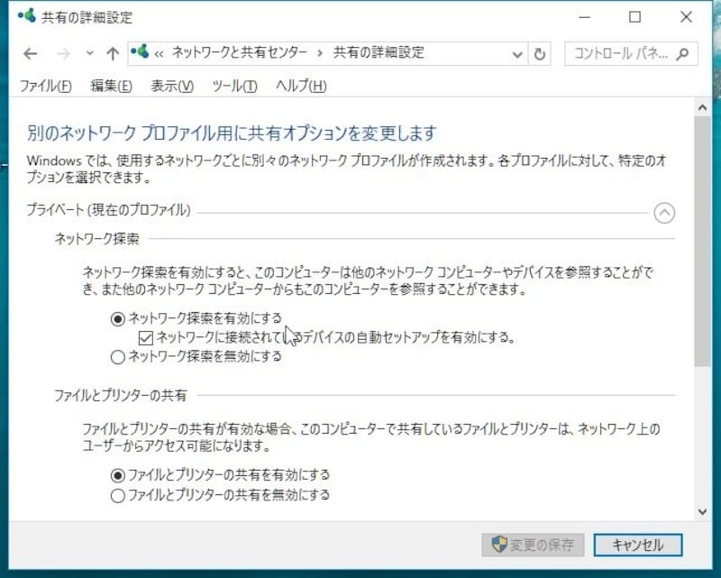This screenshot has width=721, height=578.
Task: Click the vertical scrollbar thumb
Action: (x=702, y=241)
